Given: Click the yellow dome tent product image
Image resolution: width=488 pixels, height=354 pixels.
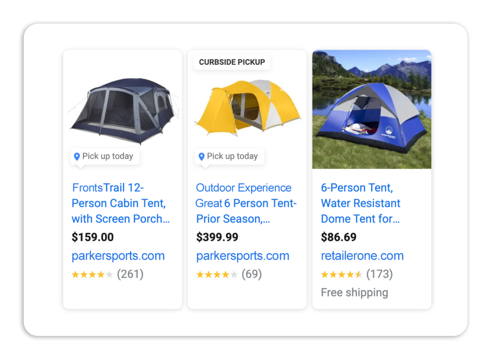Looking at the screenshot, I should click(248, 108).
